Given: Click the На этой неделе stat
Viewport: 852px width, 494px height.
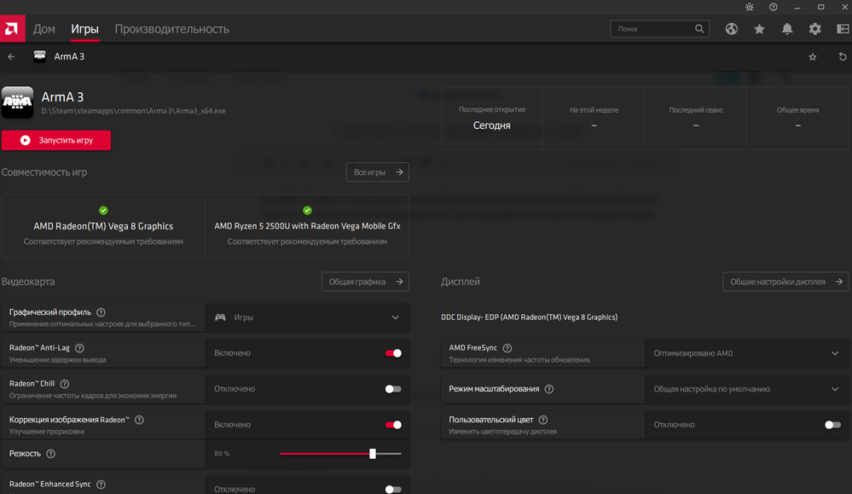Looking at the screenshot, I should [594, 118].
